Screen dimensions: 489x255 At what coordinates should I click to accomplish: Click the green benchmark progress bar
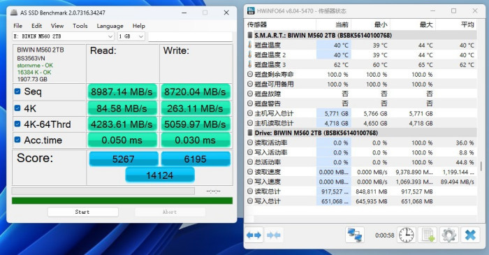(x=122, y=201)
